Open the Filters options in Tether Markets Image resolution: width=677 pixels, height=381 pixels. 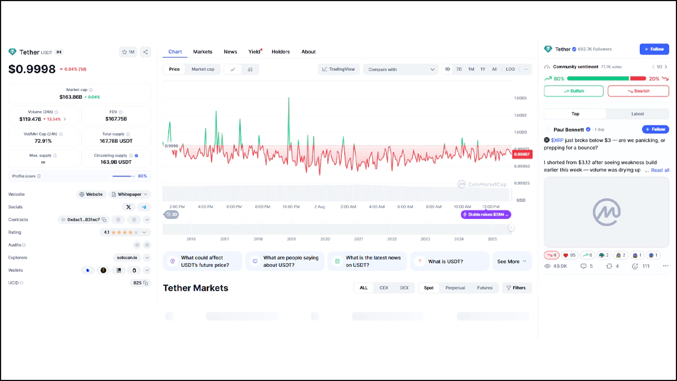[517, 288]
